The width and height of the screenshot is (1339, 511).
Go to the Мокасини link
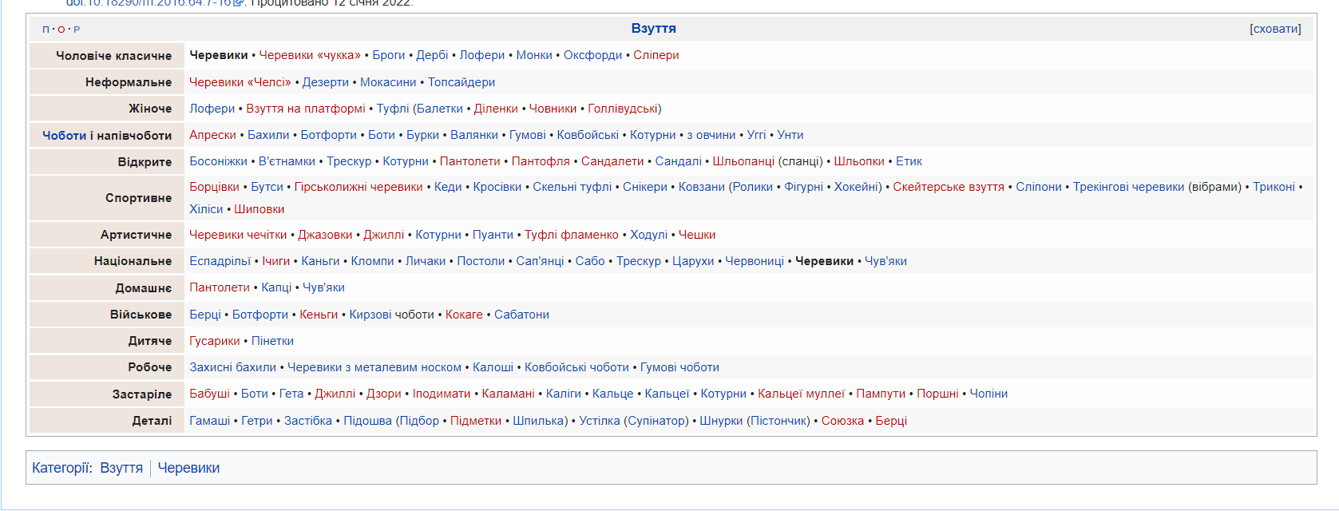[388, 82]
